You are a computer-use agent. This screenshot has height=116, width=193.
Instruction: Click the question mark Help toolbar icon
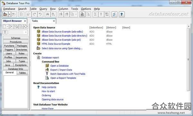click(x=122, y=14)
